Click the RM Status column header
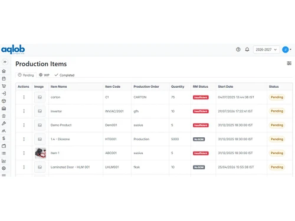The image size is (295, 221). click(x=201, y=87)
